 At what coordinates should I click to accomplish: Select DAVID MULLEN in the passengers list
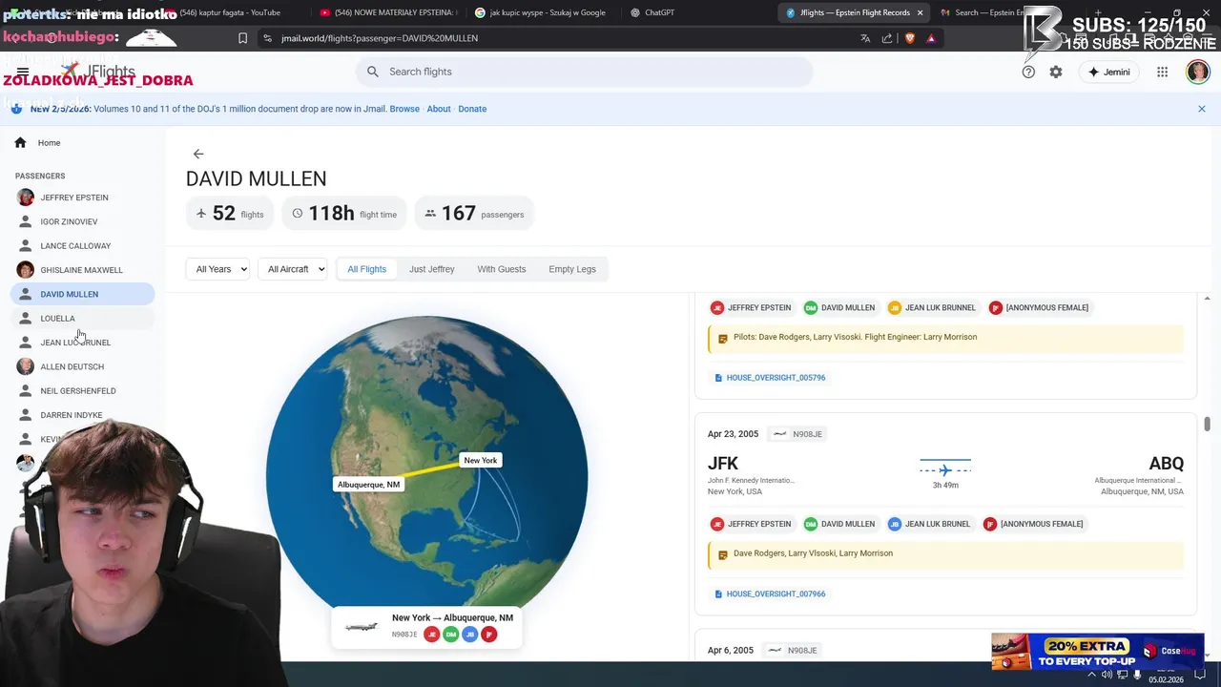pyautogui.click(x=83, y=294)
